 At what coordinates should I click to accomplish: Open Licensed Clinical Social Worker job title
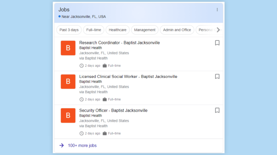click(128, 76)
